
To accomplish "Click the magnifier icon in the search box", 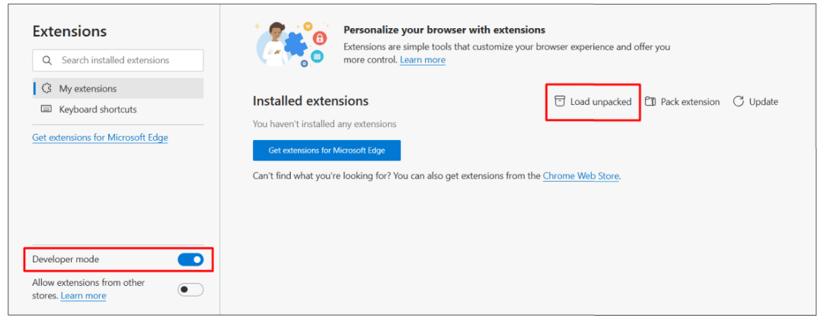I will pyautogui.click(x=47, y=60).
